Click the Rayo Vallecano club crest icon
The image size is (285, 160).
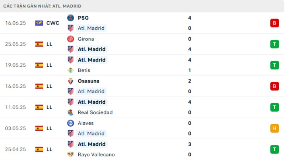71,155
